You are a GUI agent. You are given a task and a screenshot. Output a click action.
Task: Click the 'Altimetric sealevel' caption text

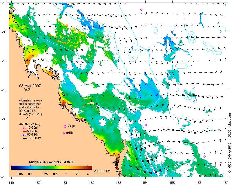(x=31, y=100)
